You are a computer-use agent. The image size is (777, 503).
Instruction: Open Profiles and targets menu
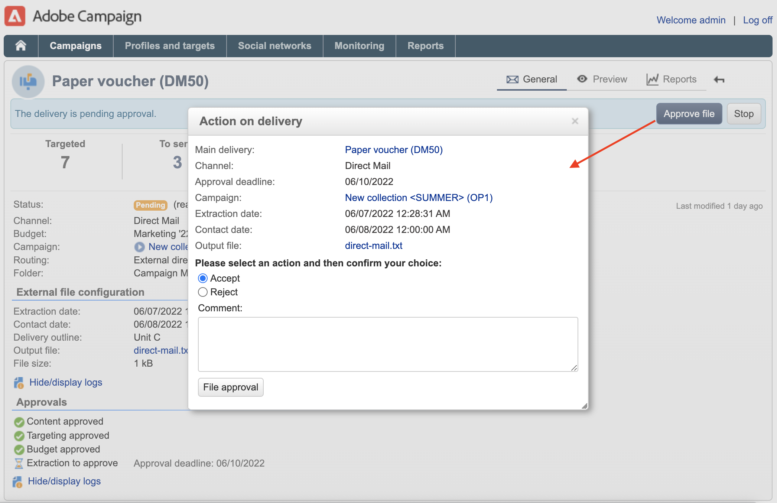tap(170, 46)
